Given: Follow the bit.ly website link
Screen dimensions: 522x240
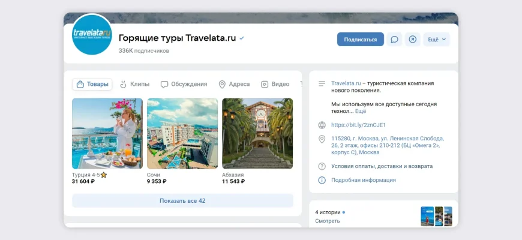Looking at the screenshot, I should 362,125.
